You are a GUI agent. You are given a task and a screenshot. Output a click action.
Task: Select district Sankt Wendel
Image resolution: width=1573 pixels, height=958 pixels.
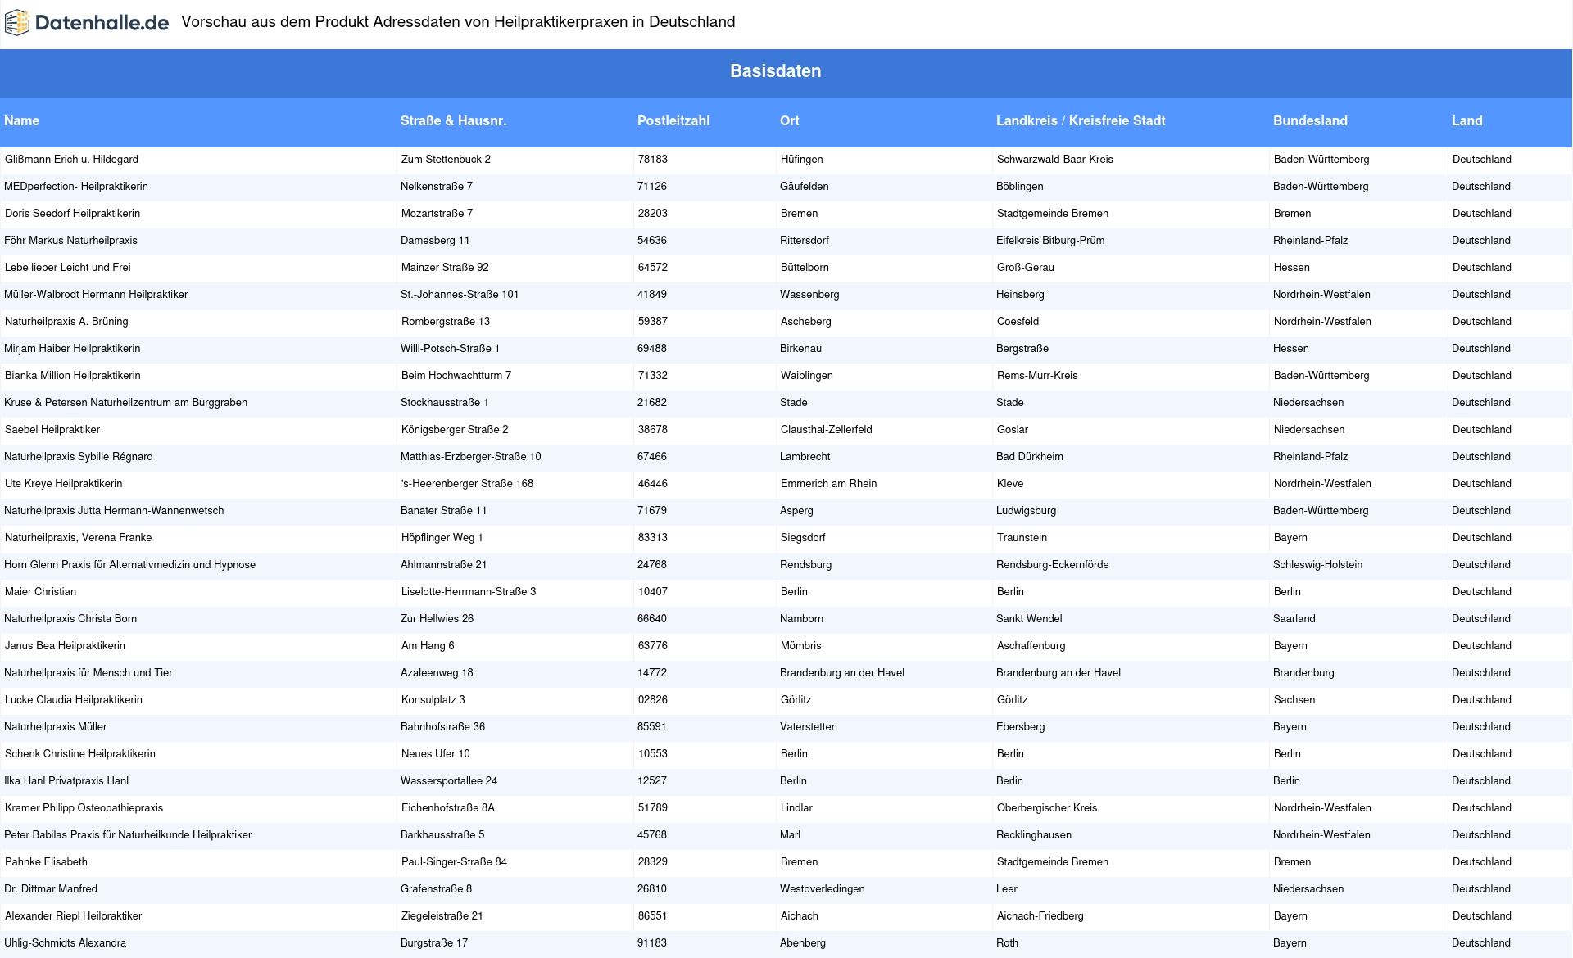(x=1029, y=619)
